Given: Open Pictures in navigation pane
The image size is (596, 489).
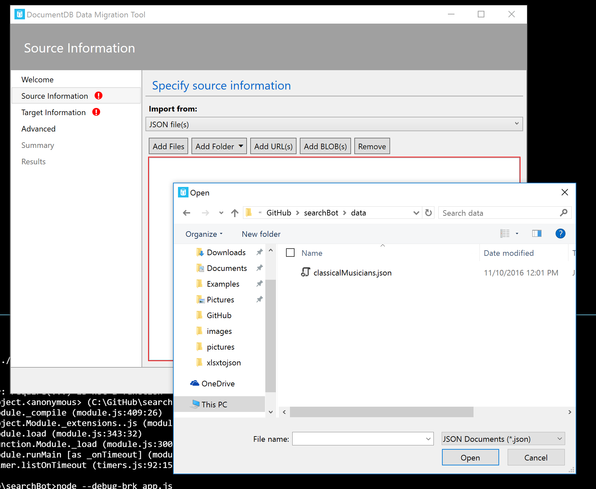Looking at the screenshot, I should (220, 299).
